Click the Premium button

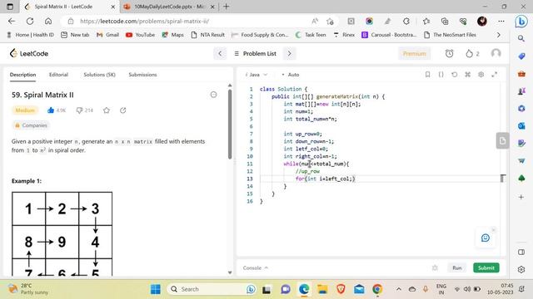pos(415,53)
